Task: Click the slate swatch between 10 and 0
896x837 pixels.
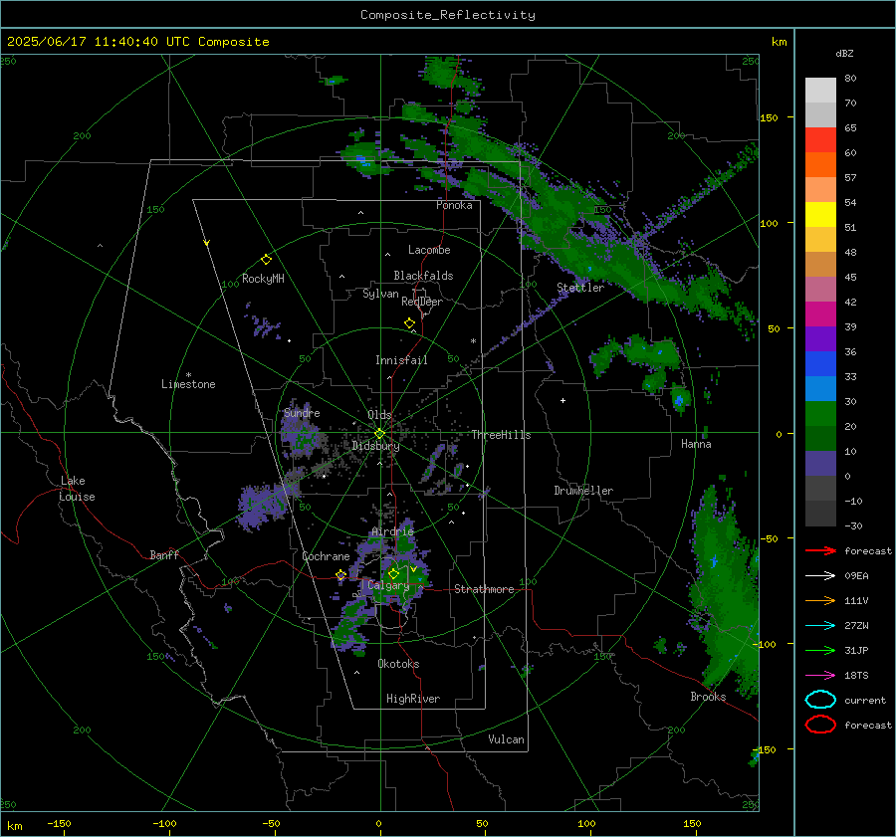Action: pyautogui.click(x=820, y=464)
